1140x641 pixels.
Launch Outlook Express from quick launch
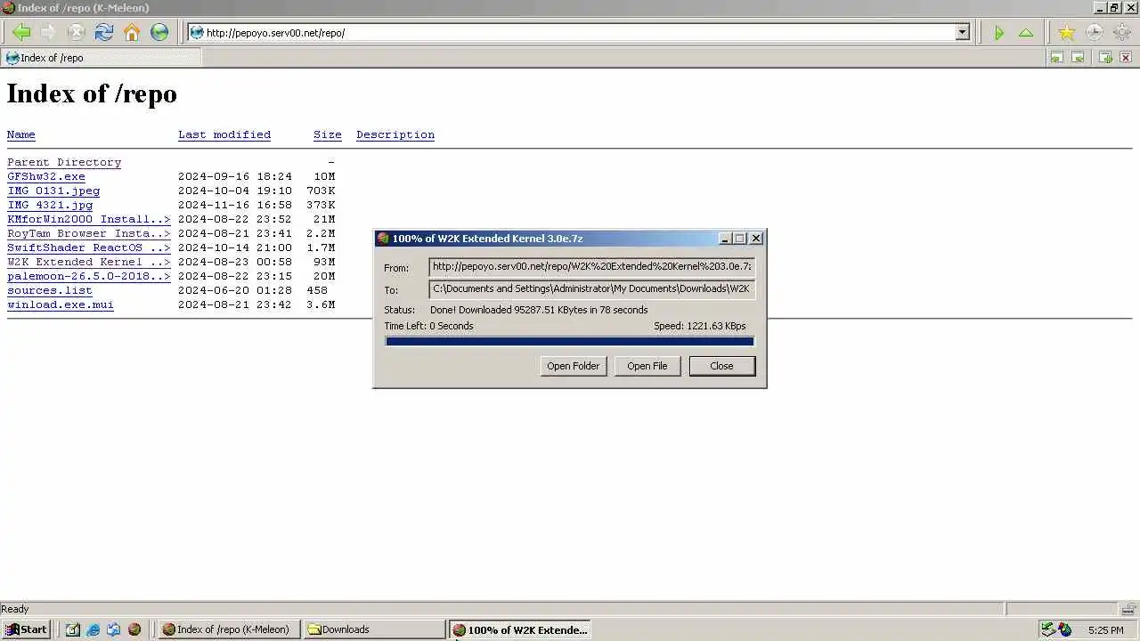click(114, 629)
